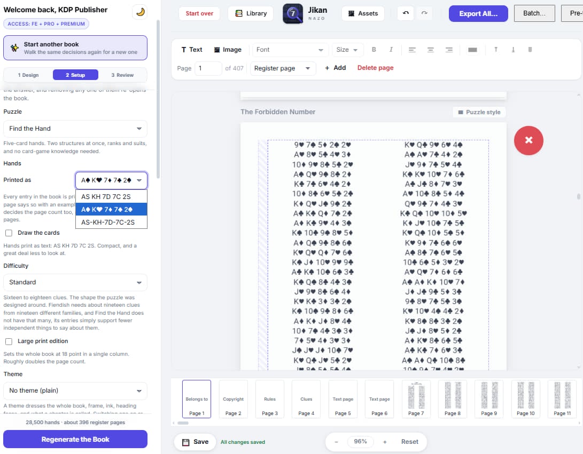Open the Library
Viewport: 583px width, 454px height.
(251, 13)
